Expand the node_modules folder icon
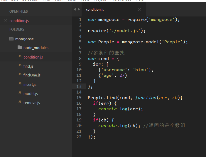Viewport: 206px width, 157px height. click(x=20, y=47)
